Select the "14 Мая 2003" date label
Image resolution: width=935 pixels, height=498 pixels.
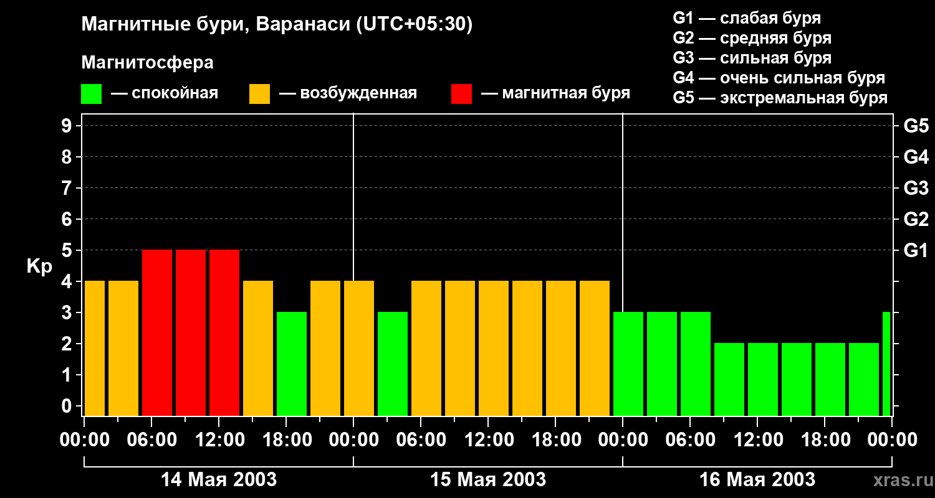tap(219, 480)
